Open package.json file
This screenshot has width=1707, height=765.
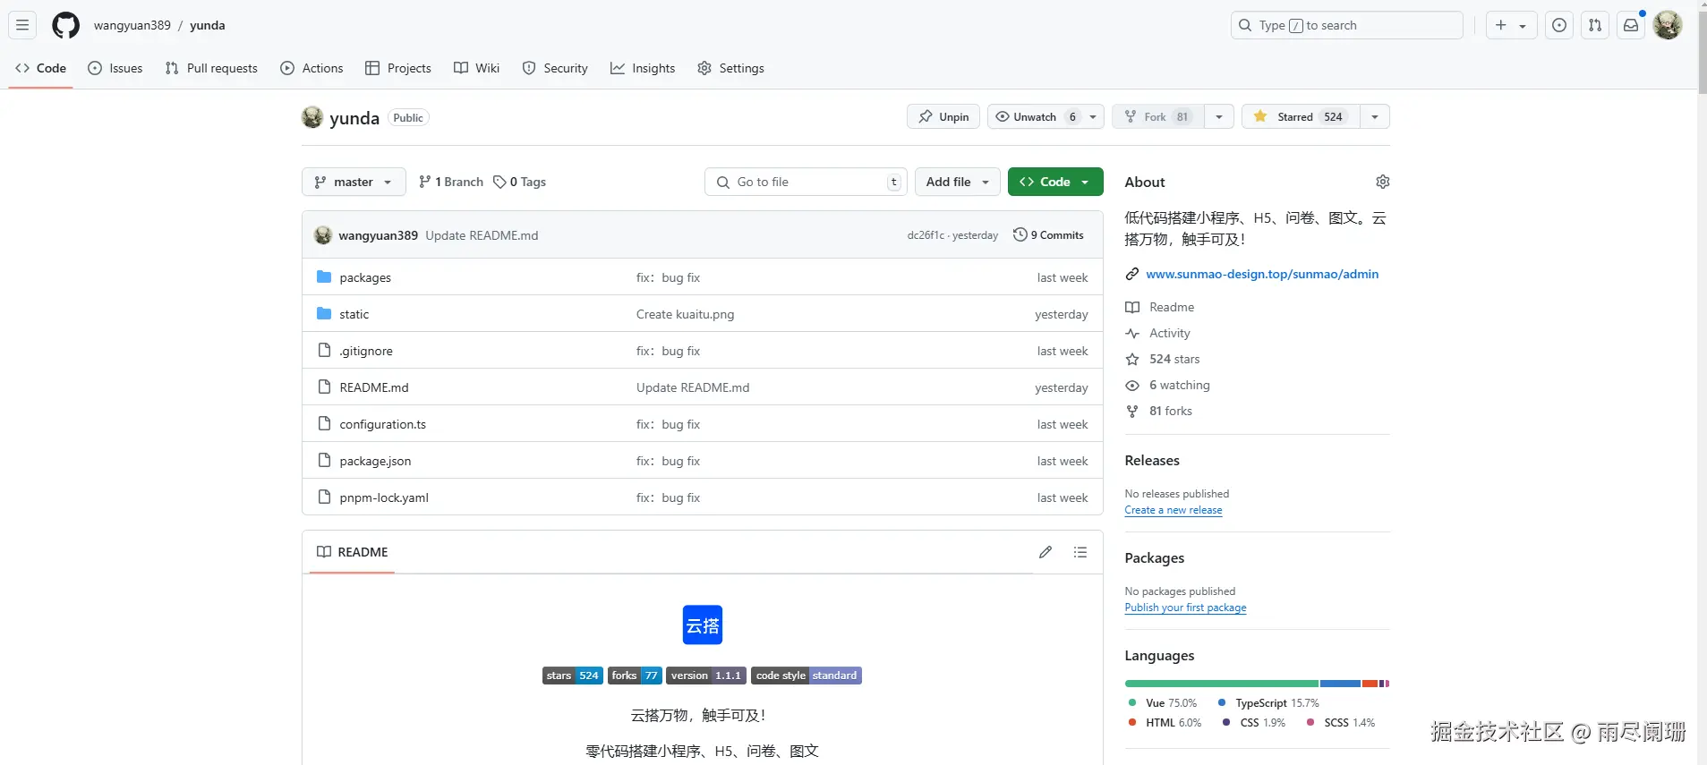(375, 461)
